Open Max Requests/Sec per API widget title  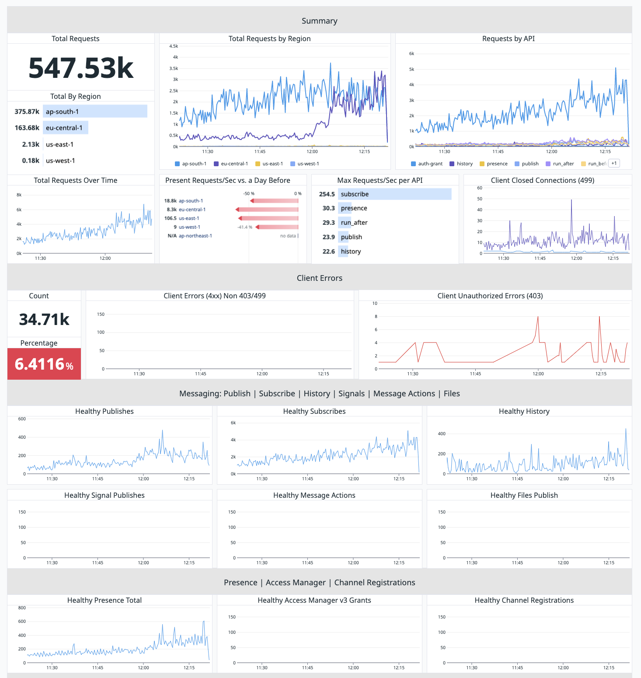click(x=380, y=180)
